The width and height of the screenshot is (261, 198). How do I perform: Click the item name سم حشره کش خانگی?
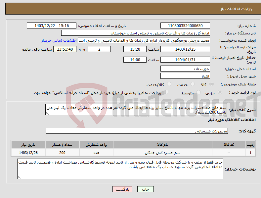pos(162,153)
